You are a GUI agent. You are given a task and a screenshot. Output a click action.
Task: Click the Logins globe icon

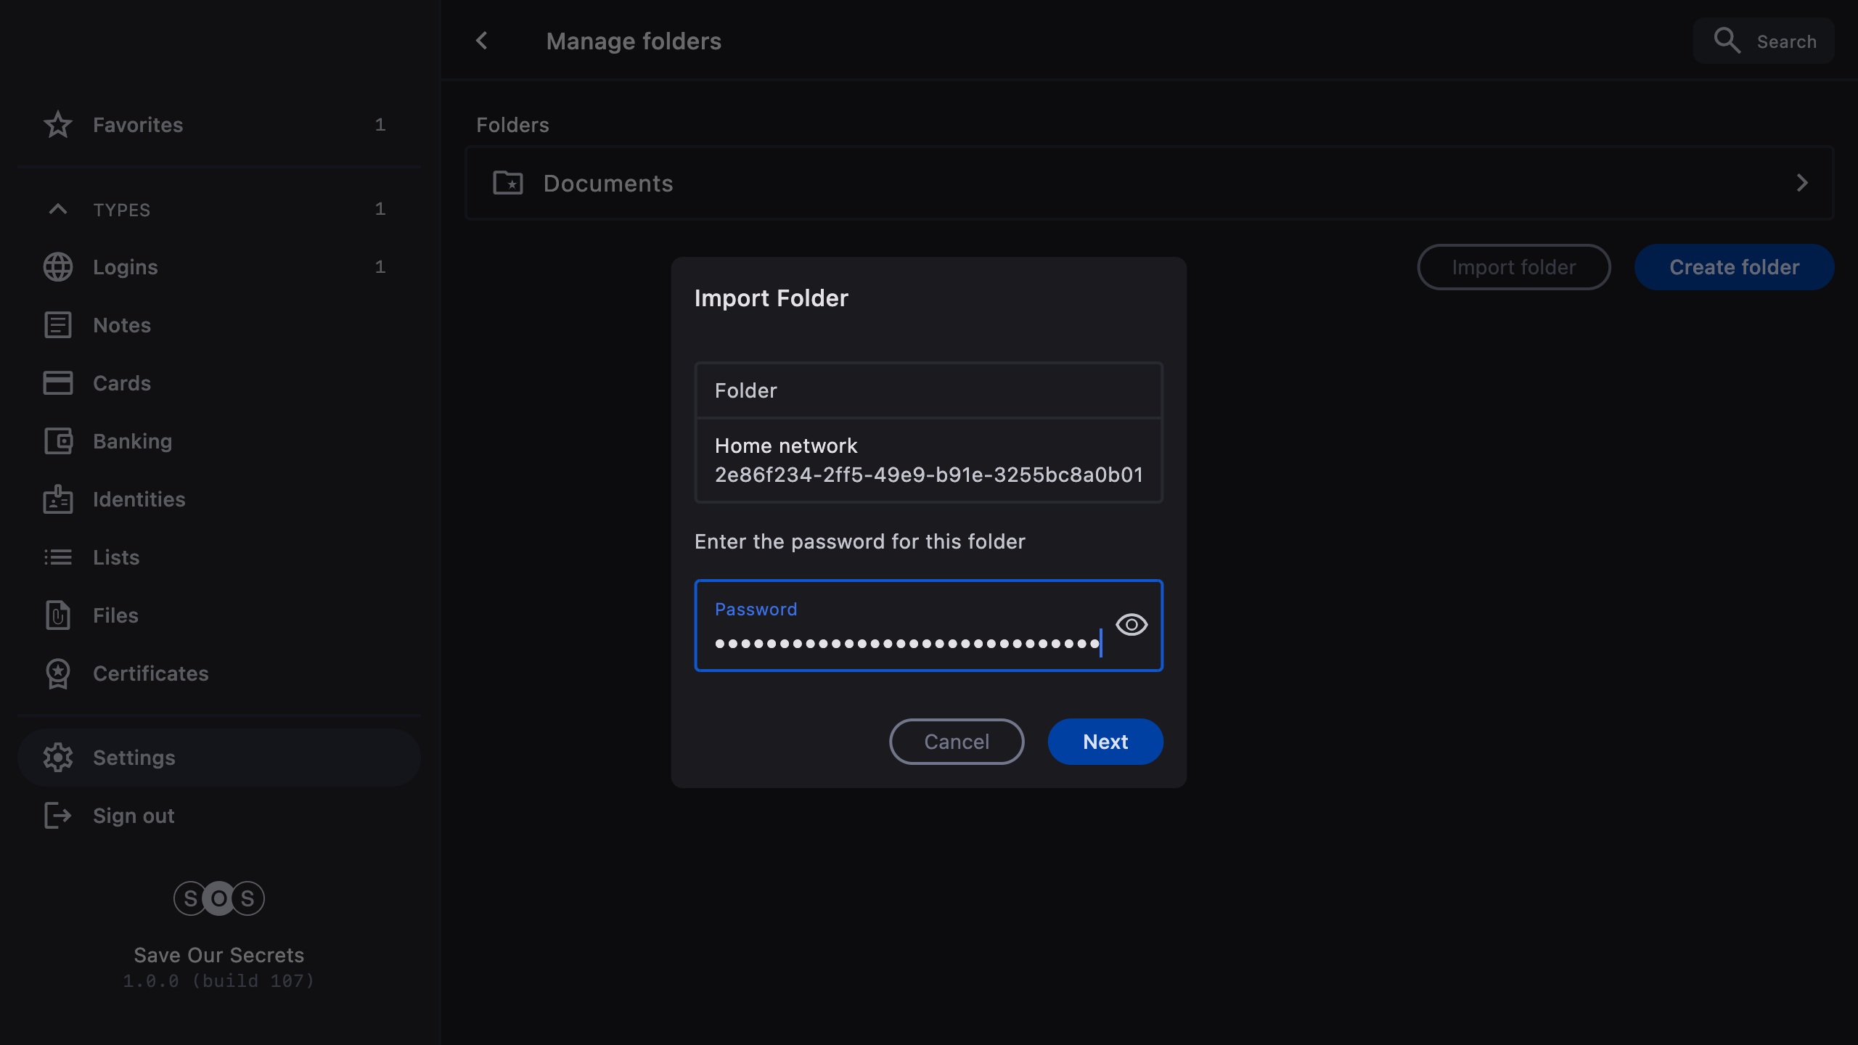pyautogui.click(x=57, y=267)
